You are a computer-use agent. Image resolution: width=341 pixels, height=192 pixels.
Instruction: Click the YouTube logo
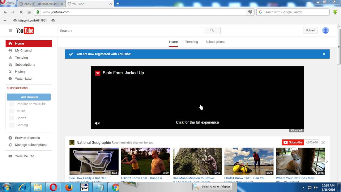[25, 30]
